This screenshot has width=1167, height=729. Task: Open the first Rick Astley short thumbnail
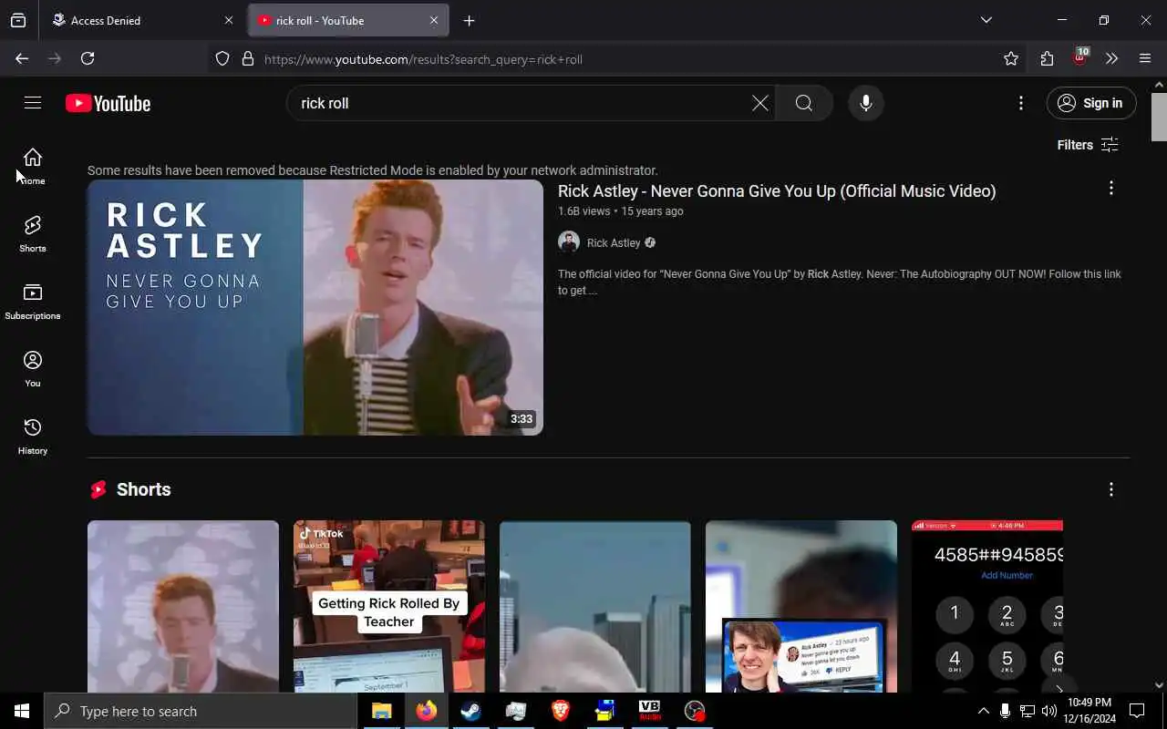point(183,606)
